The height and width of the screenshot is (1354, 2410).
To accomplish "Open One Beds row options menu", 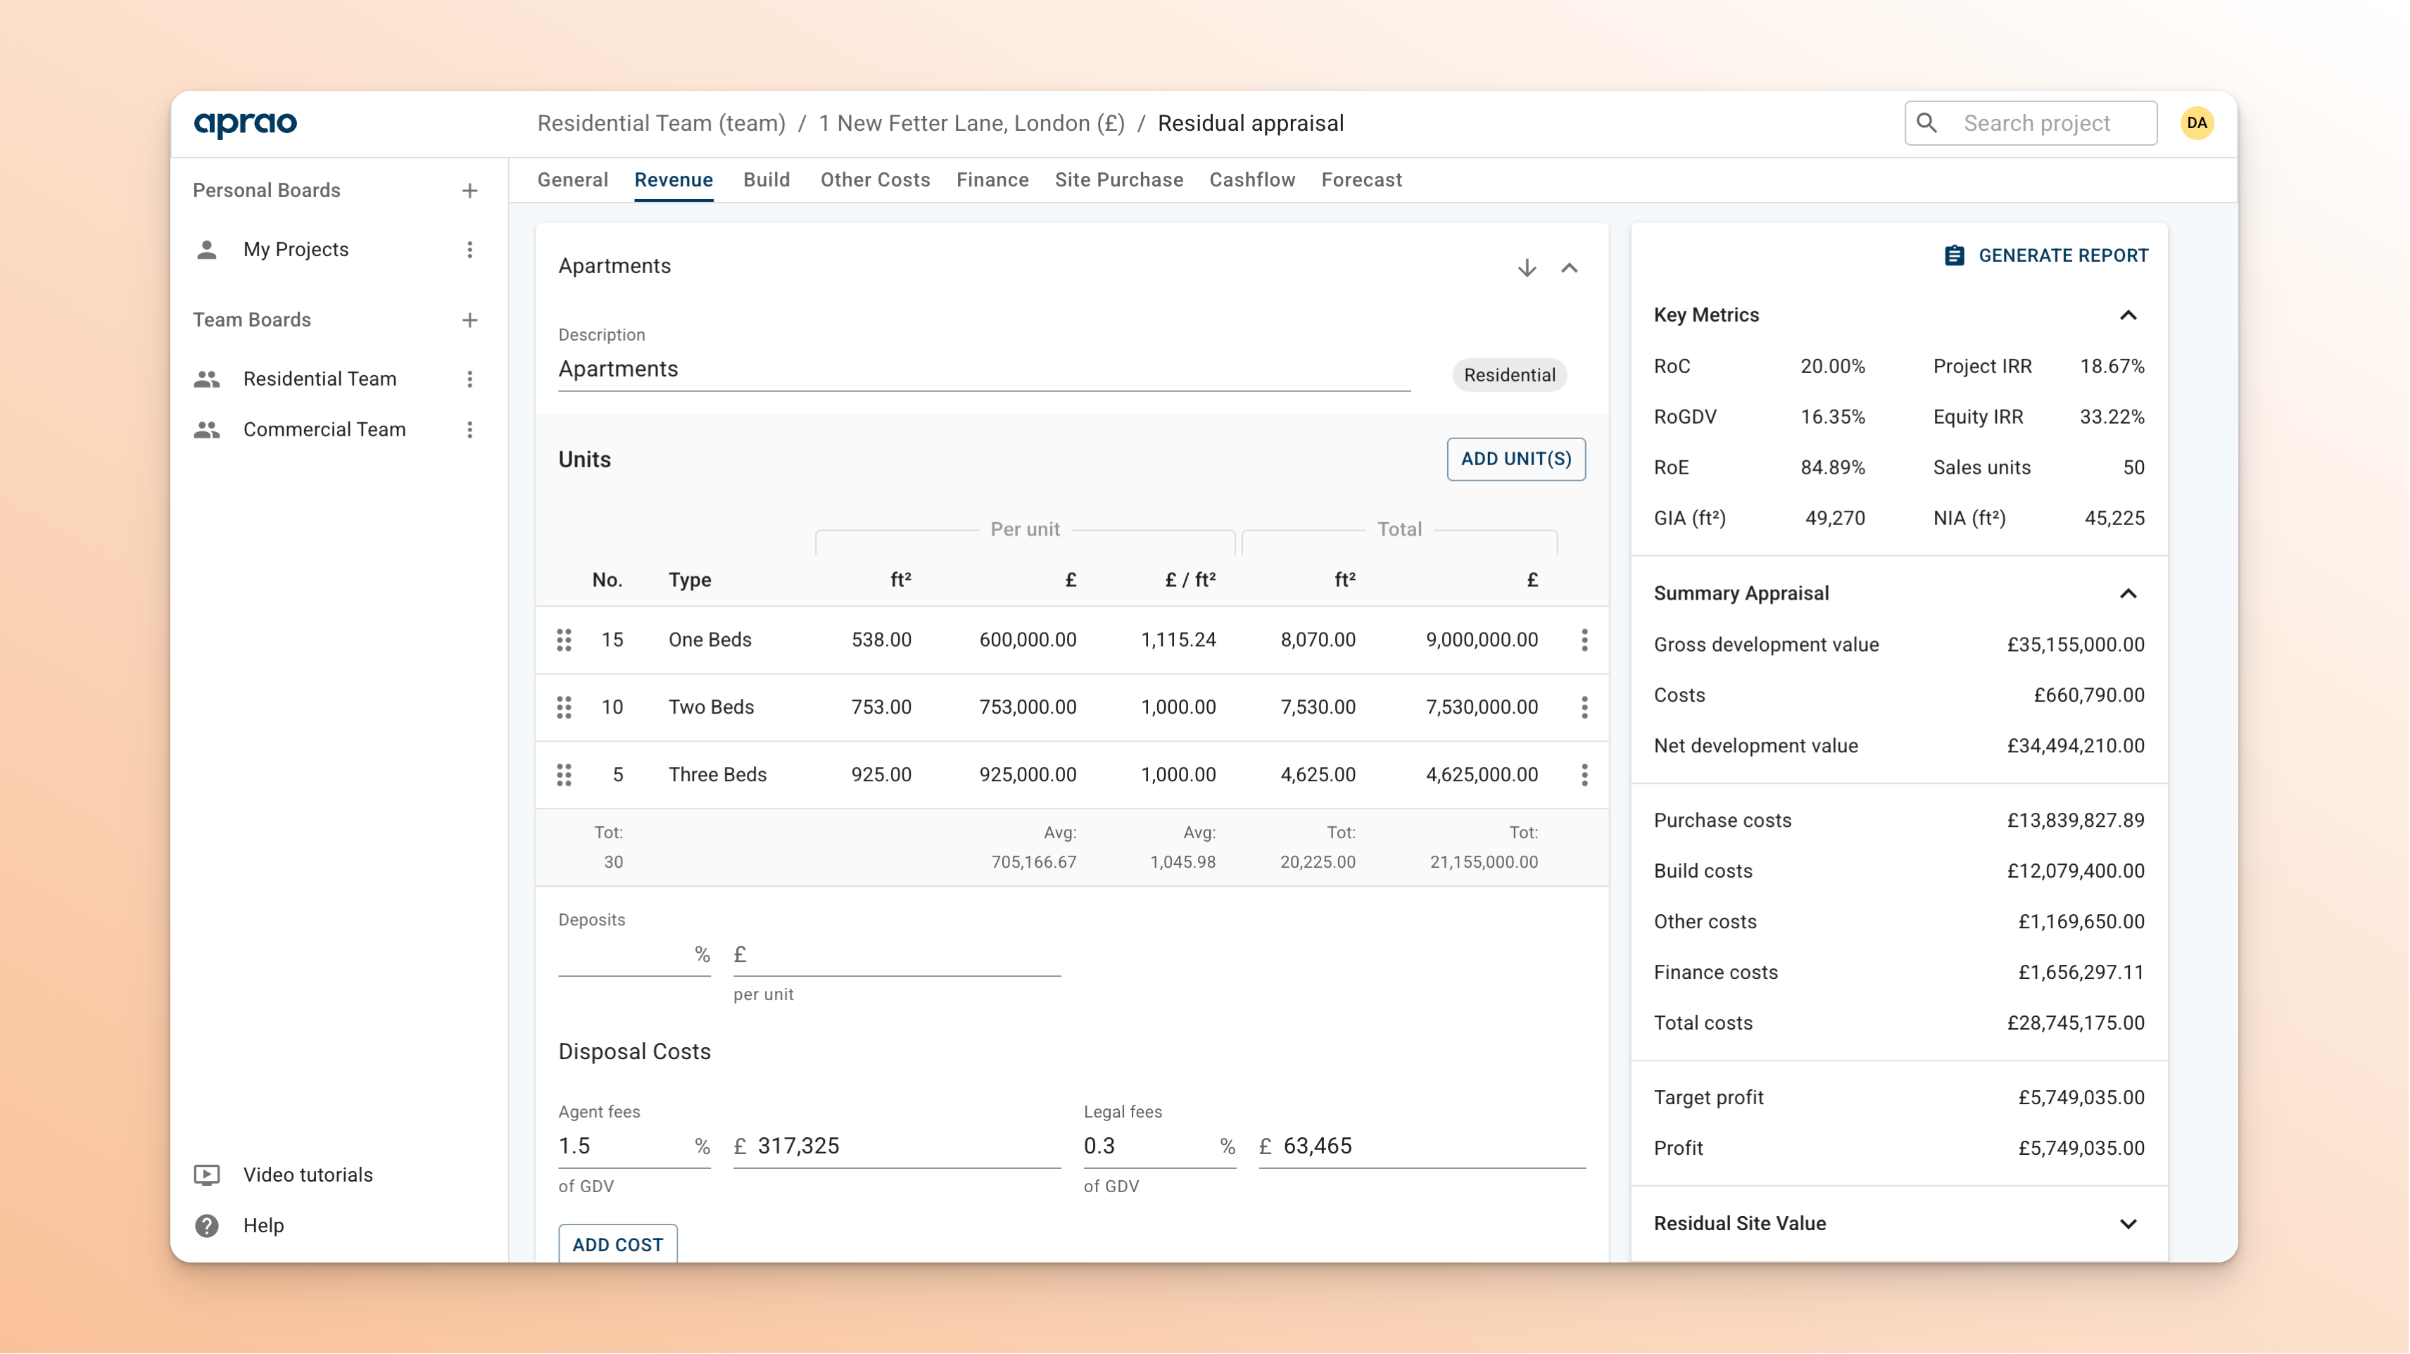I will click(x=1584, y=640).
